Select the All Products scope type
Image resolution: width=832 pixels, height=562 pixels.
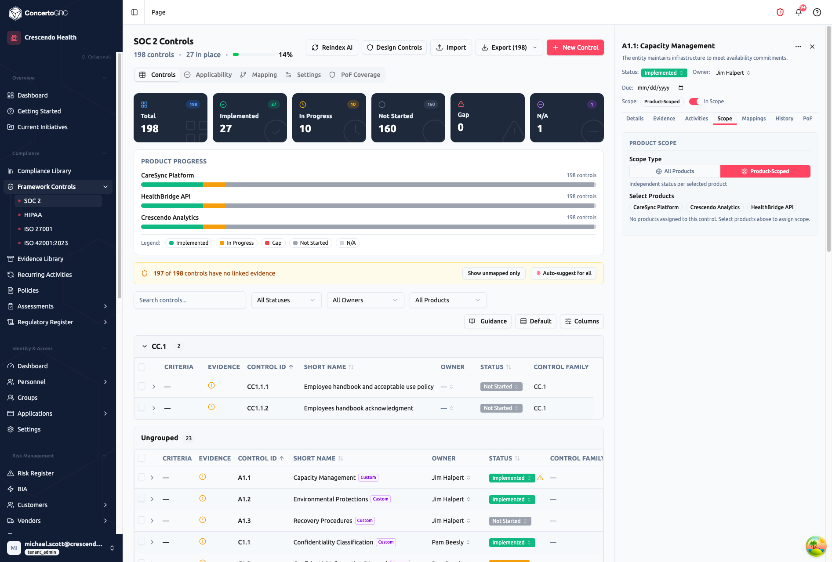coord(675,171)
